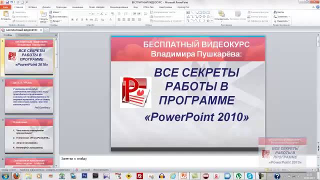Click the Reset (Восстановить) button

point(58,16)
